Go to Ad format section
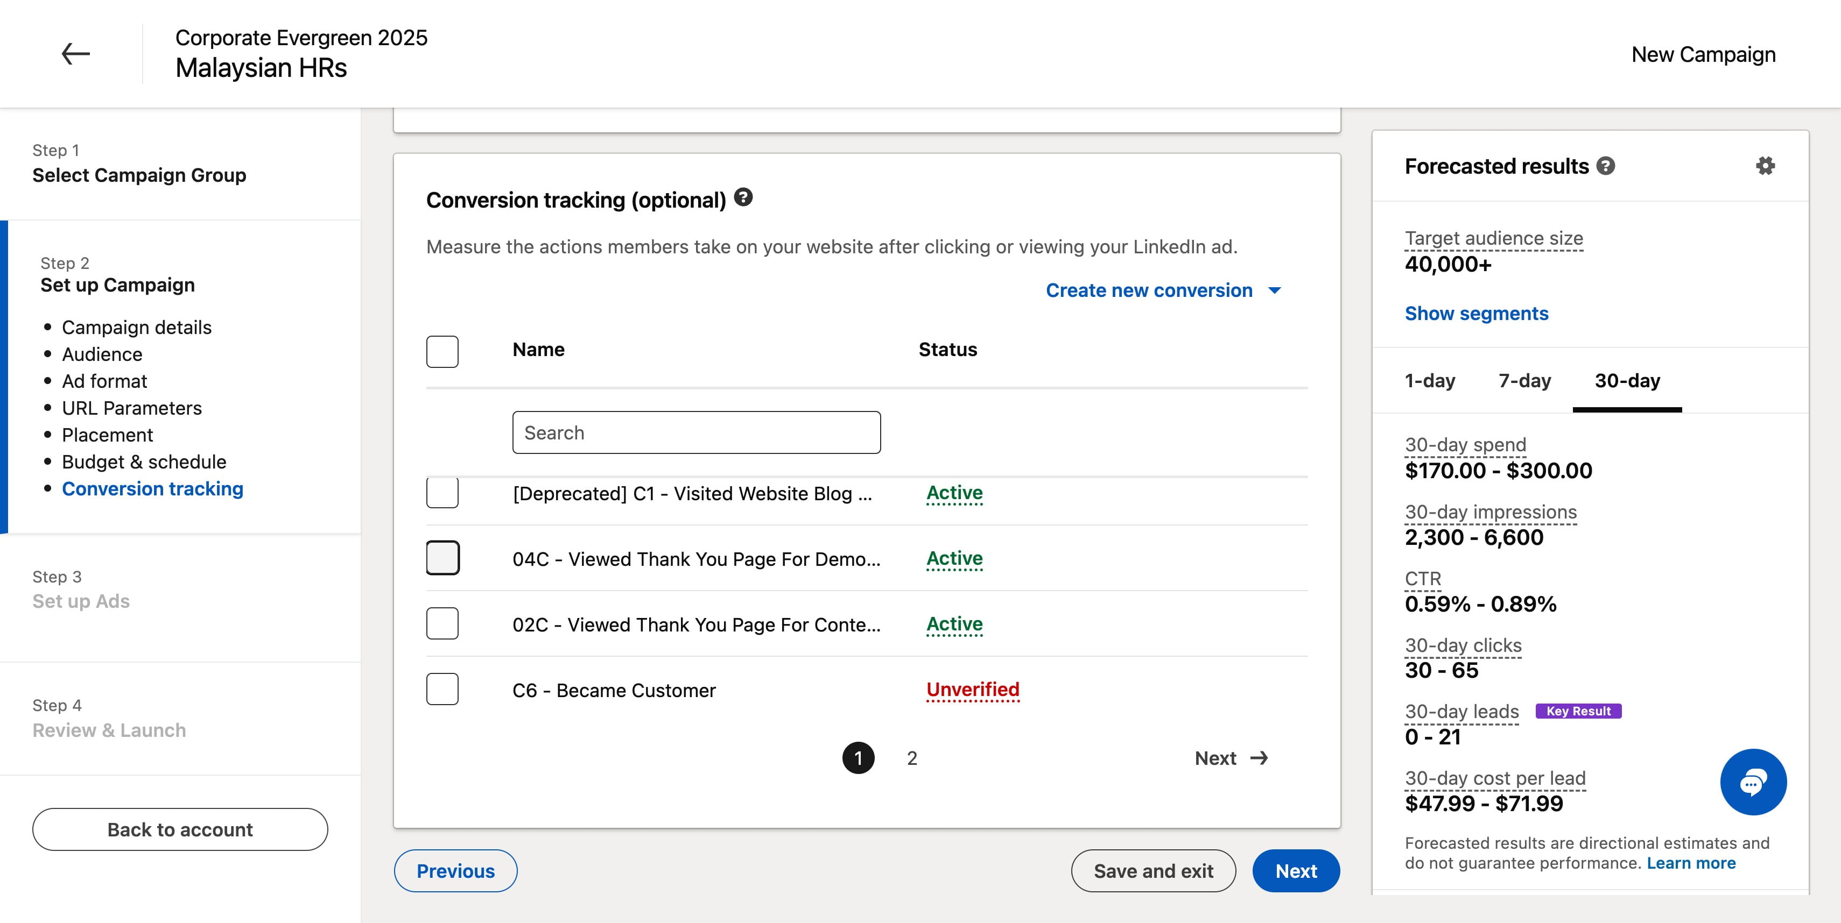Screen dimensions: 1841x923 [104, 381]
